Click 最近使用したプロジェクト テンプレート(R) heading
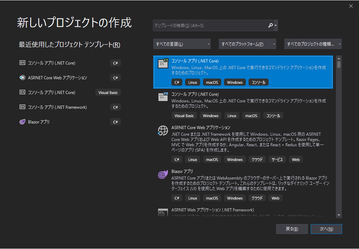This screenshot has height=249, width=359. [69, 45]
